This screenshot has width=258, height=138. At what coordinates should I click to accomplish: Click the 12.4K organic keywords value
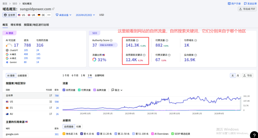[131, 60]
